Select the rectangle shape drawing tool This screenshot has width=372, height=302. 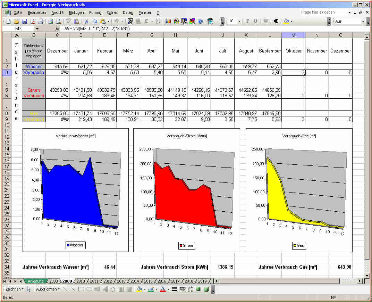point(81,289)
